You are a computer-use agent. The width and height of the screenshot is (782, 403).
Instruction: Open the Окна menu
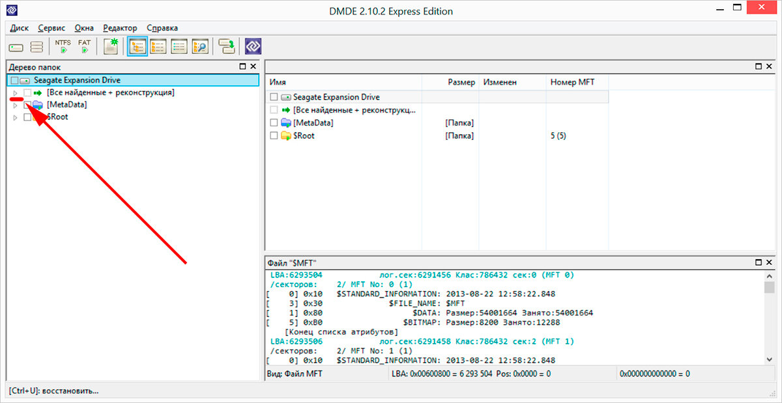coord(84,28)
